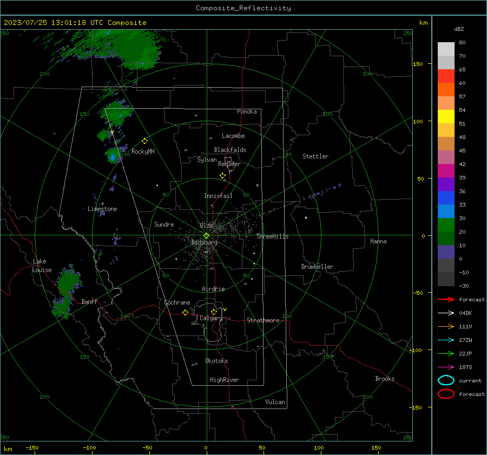Click the yellow diamond marker above Calgary
This screenshot has width=487, height=455.
click(214, 312)
